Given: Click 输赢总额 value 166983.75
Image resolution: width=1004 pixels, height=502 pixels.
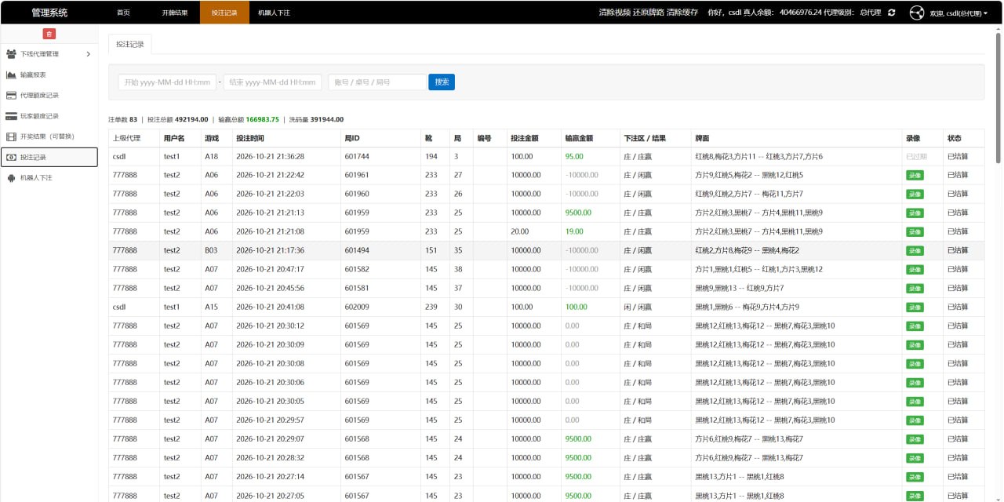Looking at the screenshot, I should coord(263,119).
